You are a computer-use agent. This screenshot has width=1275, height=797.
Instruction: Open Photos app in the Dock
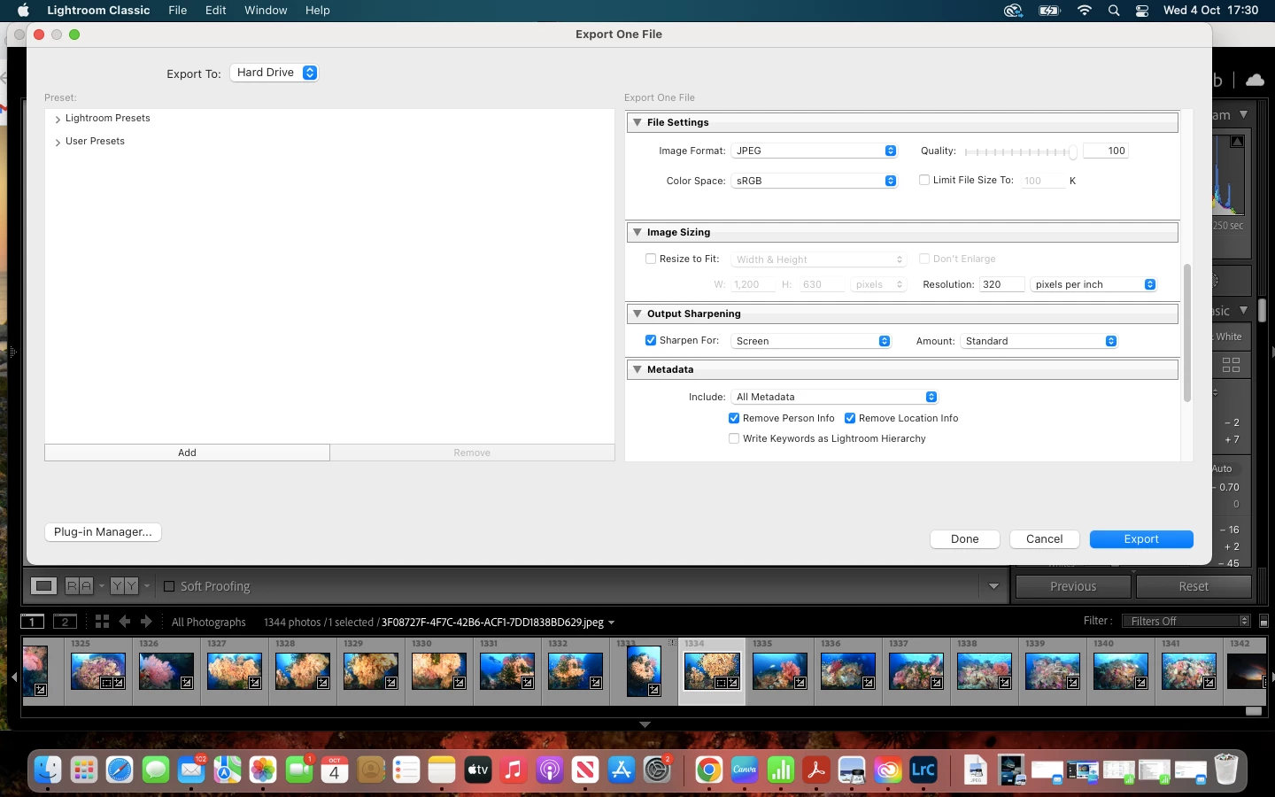point(263,770)
